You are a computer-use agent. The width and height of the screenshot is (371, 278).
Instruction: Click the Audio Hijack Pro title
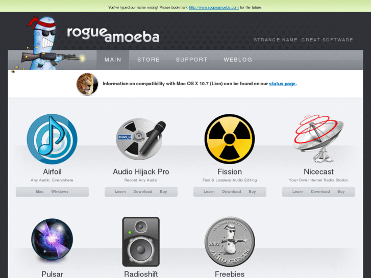click(x=141, y=171)
